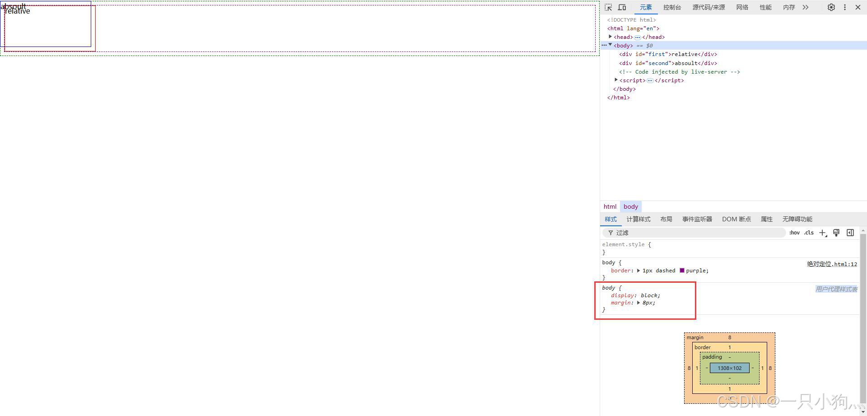Screen dimensions: 867x416
Task: Select the div id="first" DOM node
Action: 668,54
